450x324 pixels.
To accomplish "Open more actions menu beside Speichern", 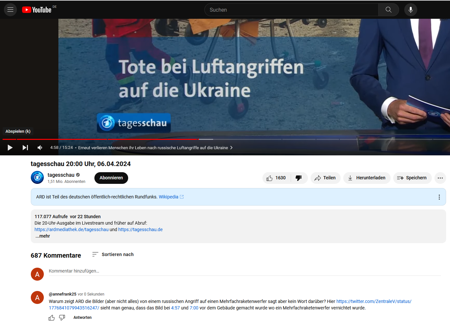I will [440, 178].
